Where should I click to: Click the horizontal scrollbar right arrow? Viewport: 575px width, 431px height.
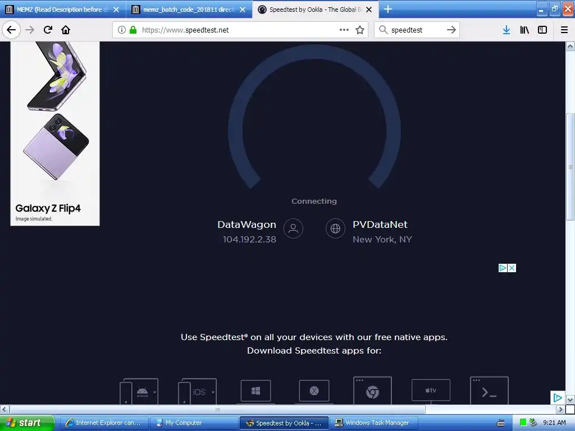[560, 409]
